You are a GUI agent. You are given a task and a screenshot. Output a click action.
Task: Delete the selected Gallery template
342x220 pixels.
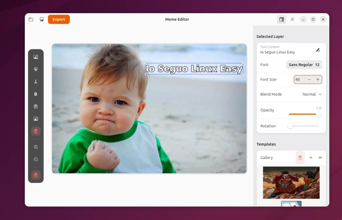300,158
